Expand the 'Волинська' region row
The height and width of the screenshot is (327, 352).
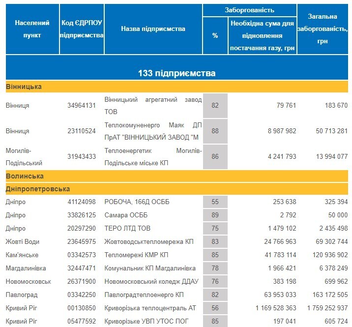pyautogui.click(x=25, y=176)
